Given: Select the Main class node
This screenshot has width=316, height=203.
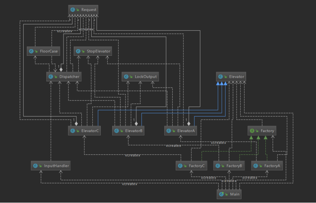Looking at the screenshot, I should [x=229, y=194].
